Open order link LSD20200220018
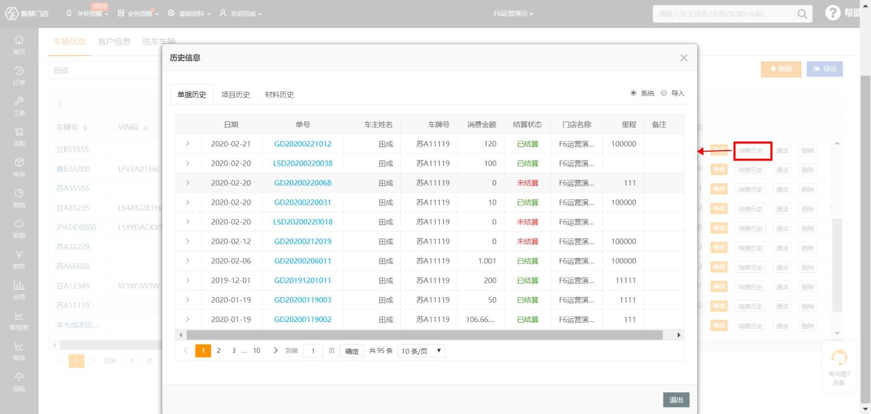Image resolution: width=871 pixels, height=414 pixels. 303,222
